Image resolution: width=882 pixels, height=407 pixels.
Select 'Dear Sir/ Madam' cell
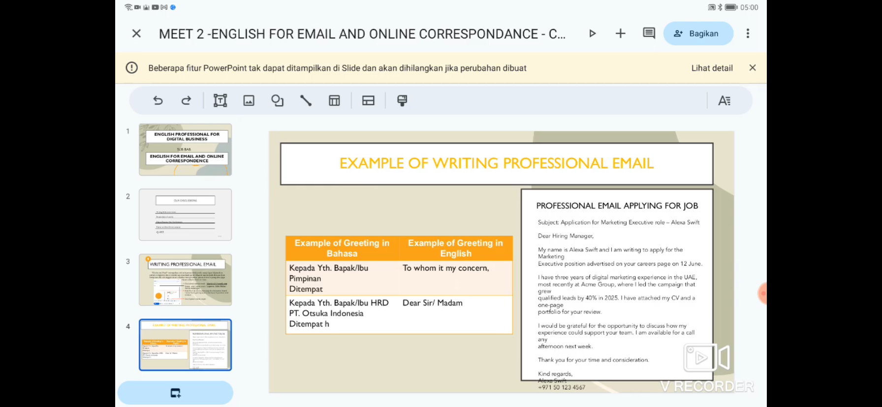[456, 315]
